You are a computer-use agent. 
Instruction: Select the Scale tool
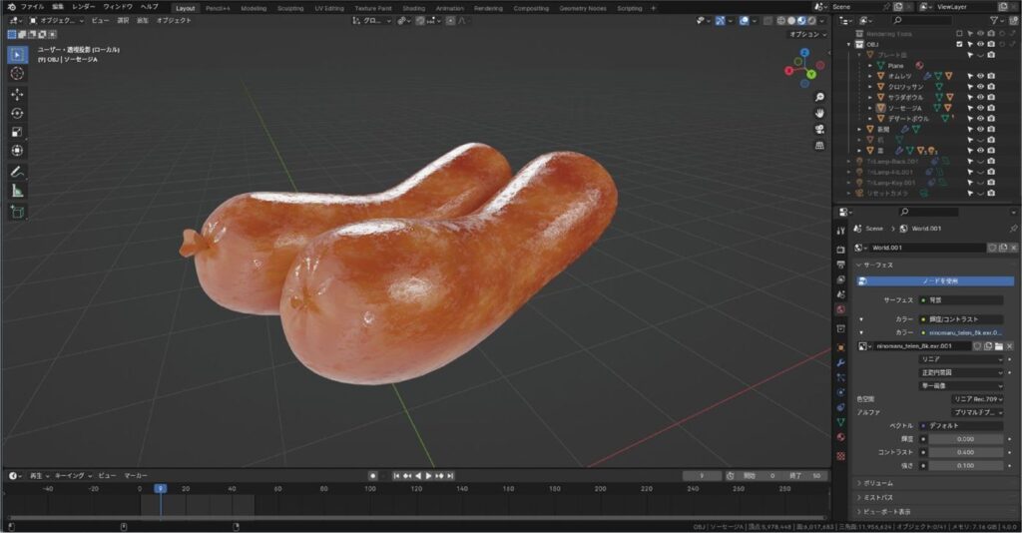click(17, 132)
